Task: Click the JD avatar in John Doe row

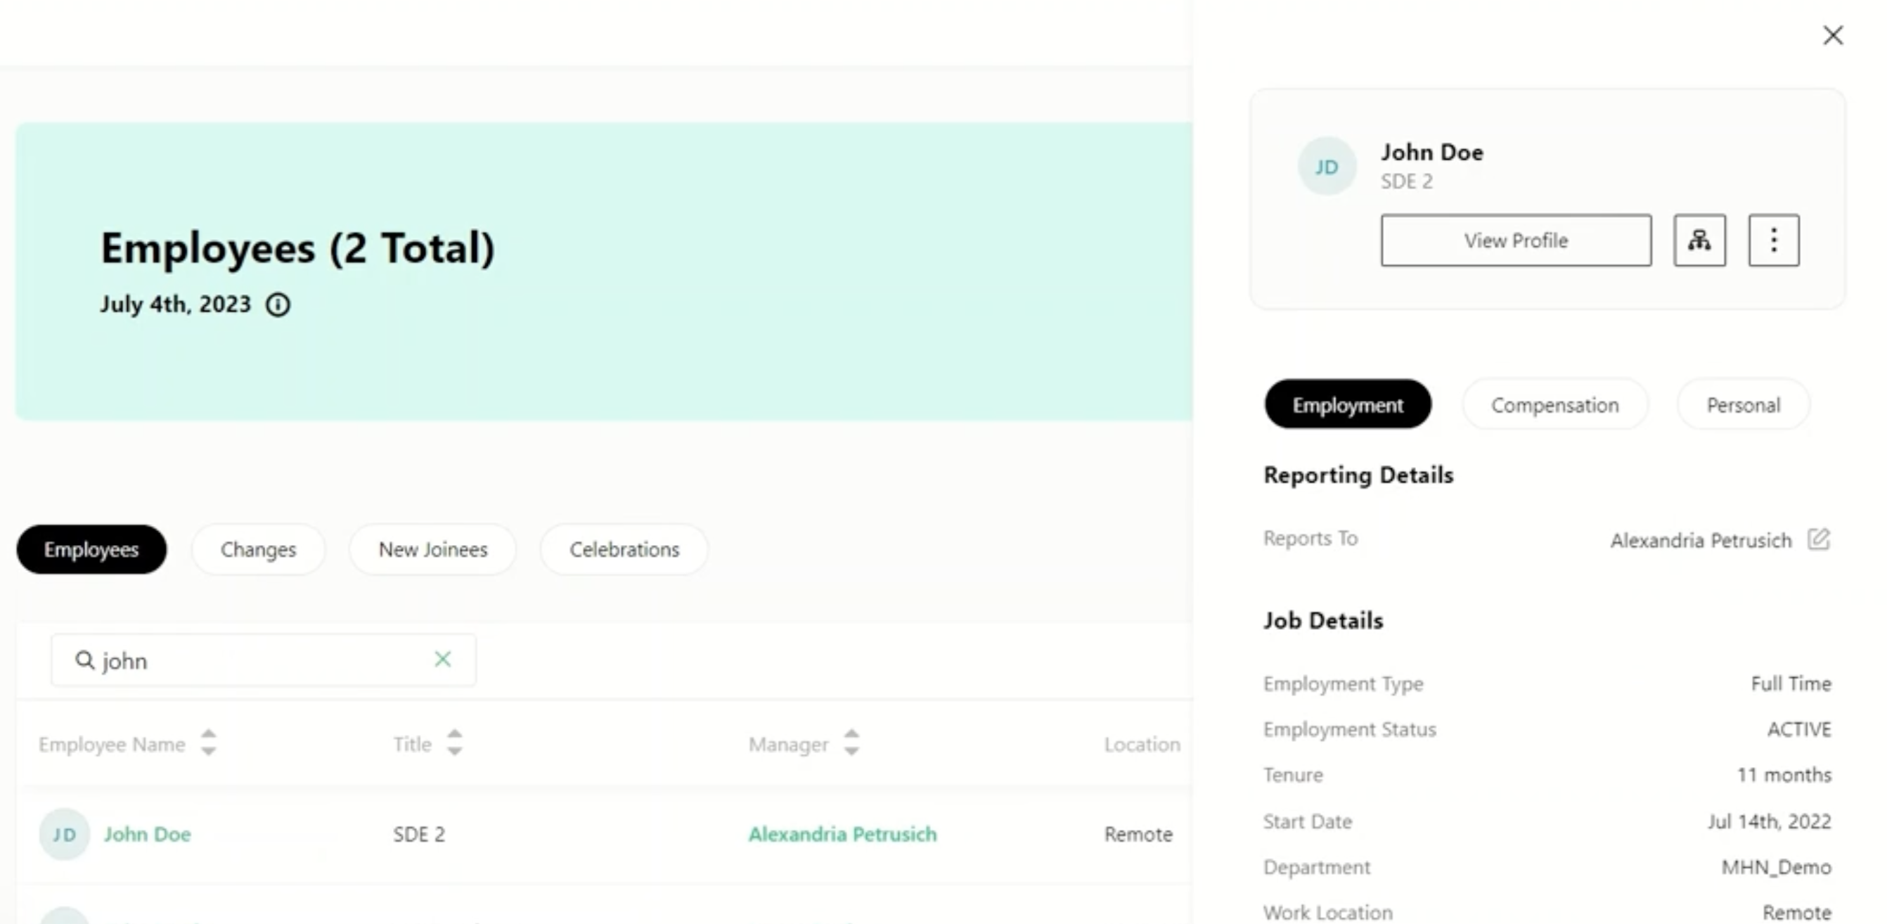Action: tap(65, 834)
